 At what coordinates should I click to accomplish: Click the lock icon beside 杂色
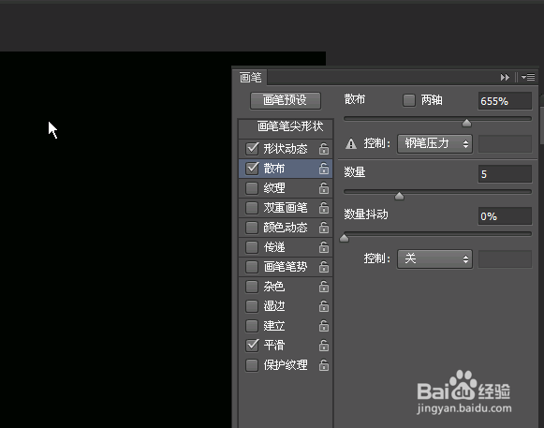click(324, 287)
